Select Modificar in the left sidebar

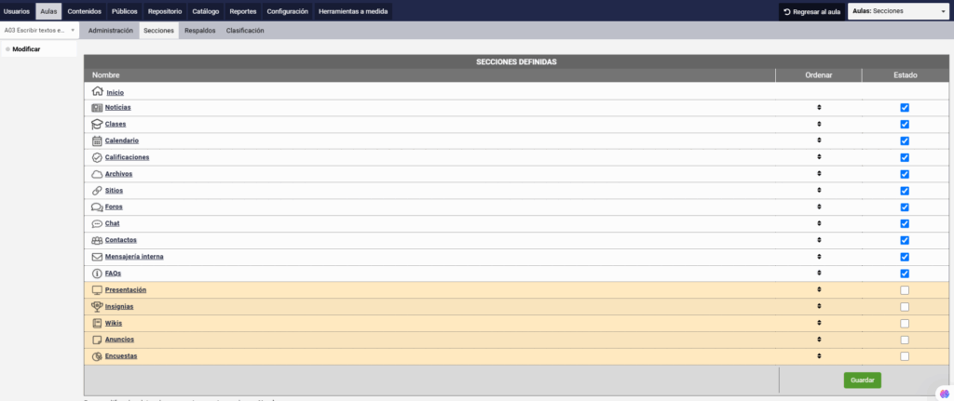tap(26, 48)
